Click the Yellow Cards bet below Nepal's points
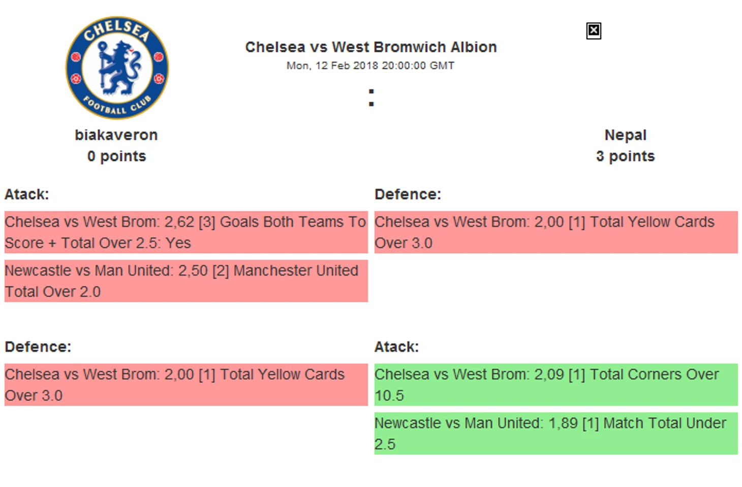 click(556, 233)
